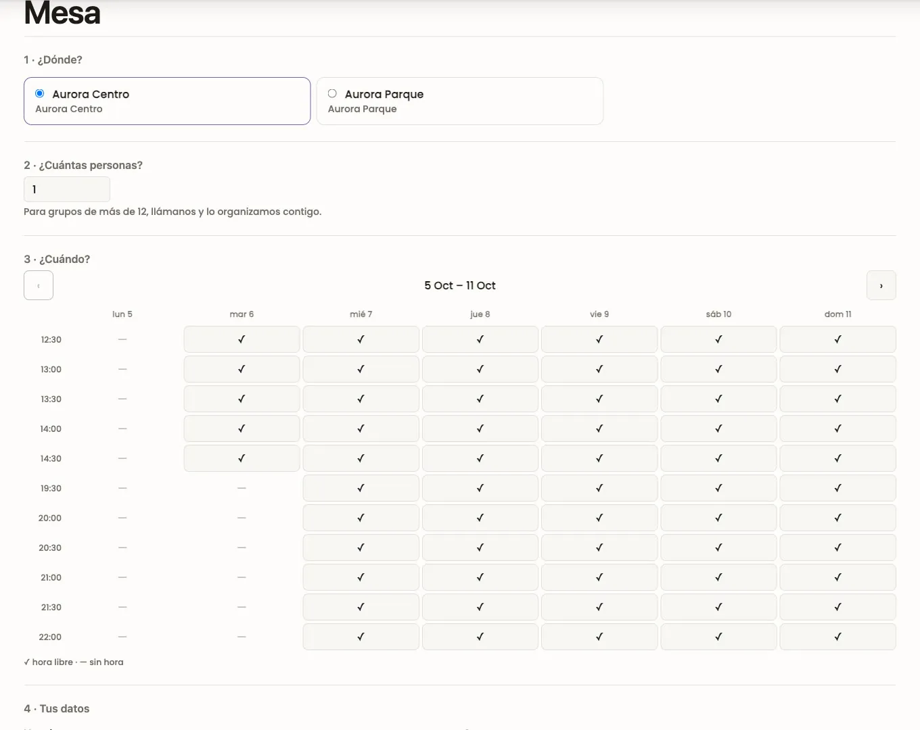The height and width of the screenshot is (730, 920).
Task: Pick the 20:00 slot on mié 7
Action: (x=361, y=518)
